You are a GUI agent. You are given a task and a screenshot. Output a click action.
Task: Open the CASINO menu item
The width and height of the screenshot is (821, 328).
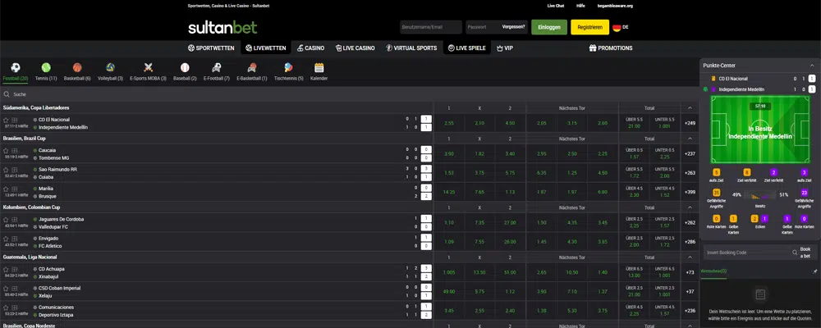pyautogui.click(x=310, y=48)
